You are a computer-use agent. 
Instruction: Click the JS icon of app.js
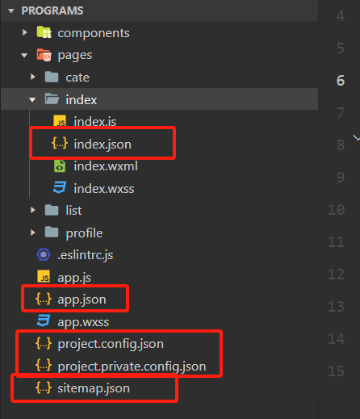click(x=44, y=276)
